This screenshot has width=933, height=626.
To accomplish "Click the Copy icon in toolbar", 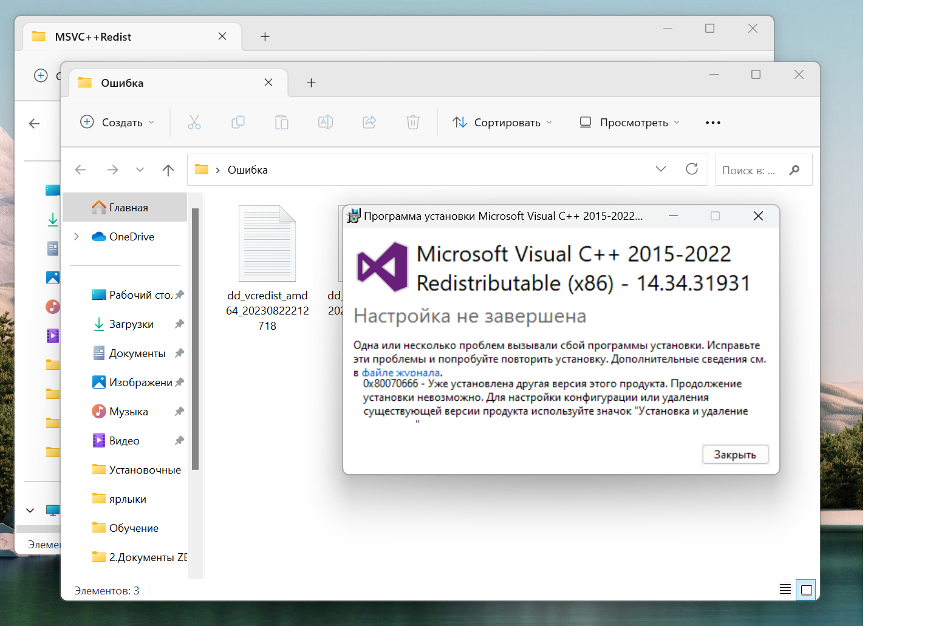I will coord(238,123).
